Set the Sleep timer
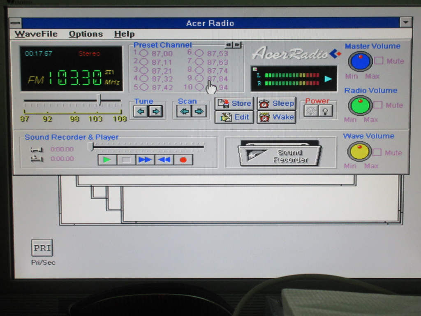This screenshot has height=316, width=421. [277, 103]
